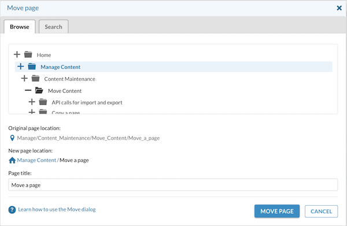Screen dimensions: 347x226
Task: Click the original page path text
Action: (x=88, y=138)
